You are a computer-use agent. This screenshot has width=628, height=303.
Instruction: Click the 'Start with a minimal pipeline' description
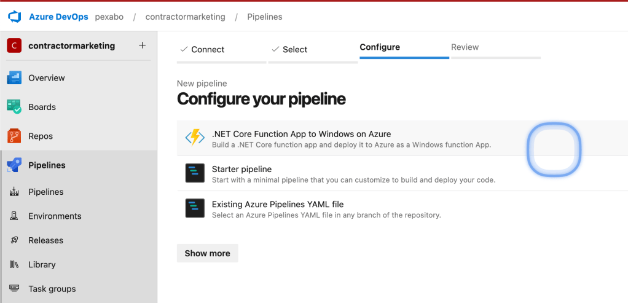pyautogui.click(x=354, y=180)
